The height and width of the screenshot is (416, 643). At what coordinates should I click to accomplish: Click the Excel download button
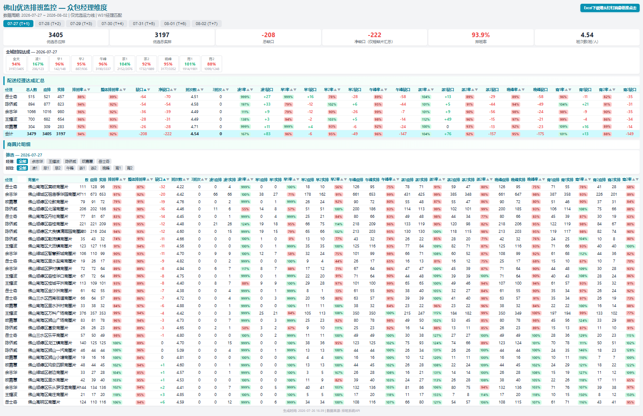click(610, 8)
